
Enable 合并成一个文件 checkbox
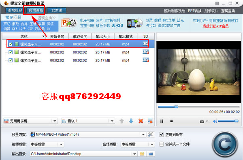click(x=161, y=144)
